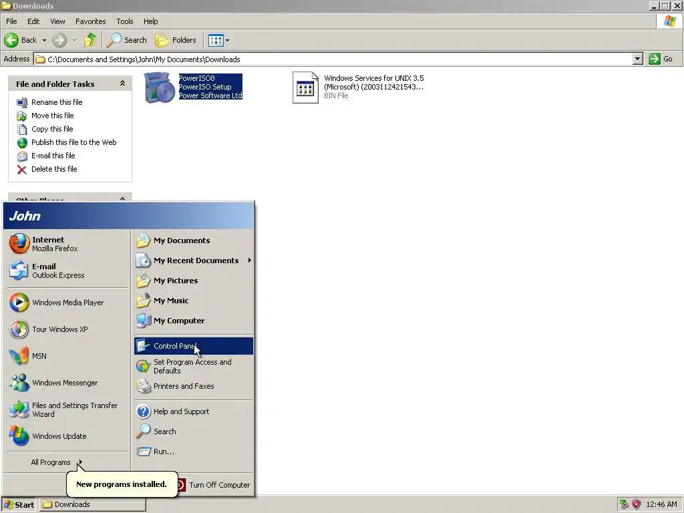Open Windows Update
The width and height of the screenshot is (684, 513).
point(67,436)
